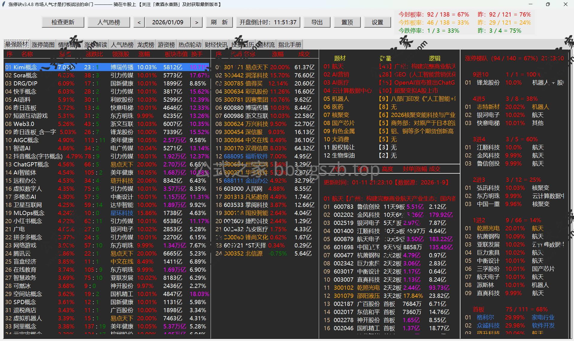Click the 短剧互动游戏 row
The height and width of the screenshot is (341, 574).
(x=107, y=116)
